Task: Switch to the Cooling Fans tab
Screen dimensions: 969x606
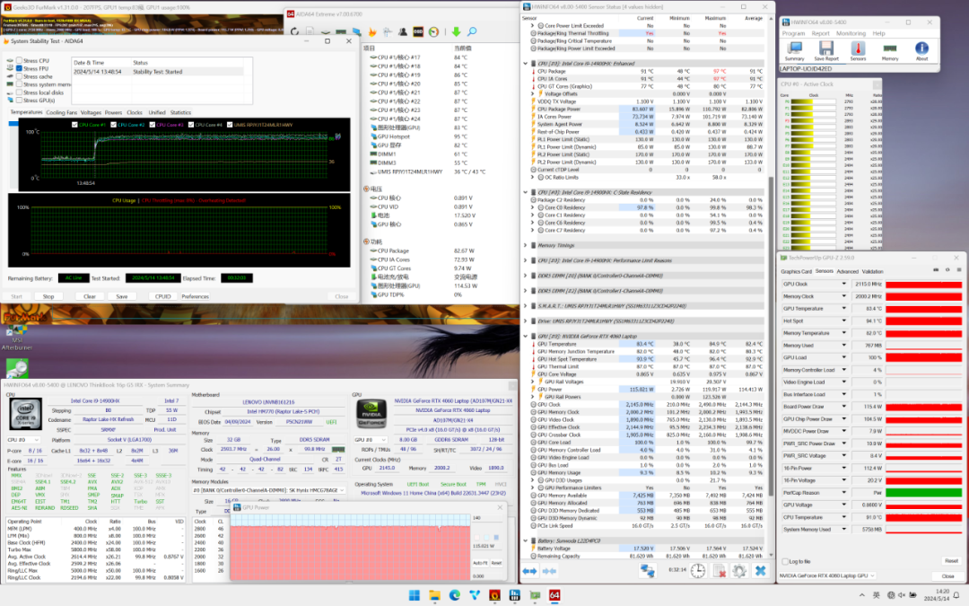Action: [62, 112]
